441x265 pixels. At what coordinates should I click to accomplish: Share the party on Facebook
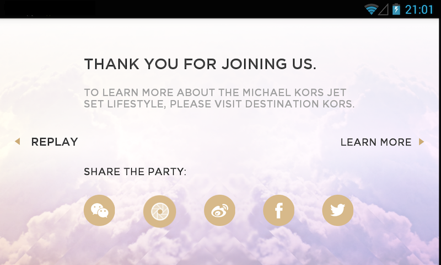coord(278,210)
